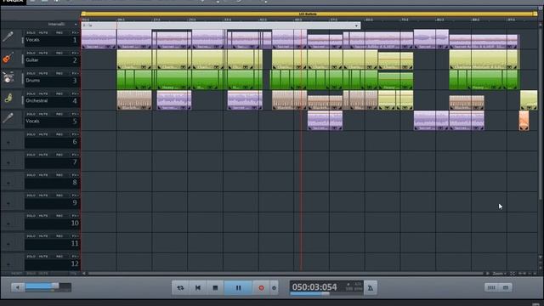Solo the Orchestral track
The width and height of the screenshot is (544, 306).
tap(31, 93)
